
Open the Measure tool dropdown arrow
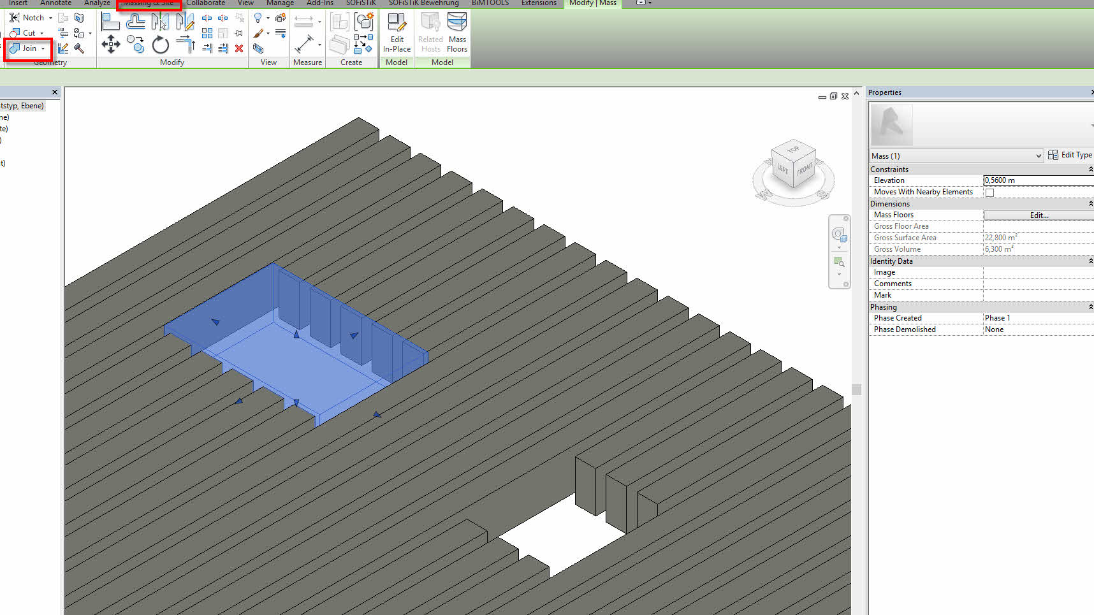click(x=319, y=45)
